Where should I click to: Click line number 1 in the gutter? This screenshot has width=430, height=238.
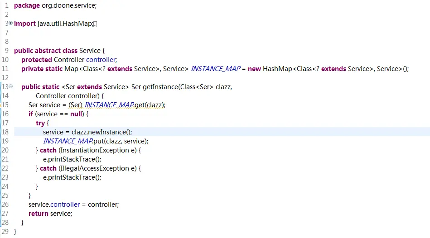click(x=7, y=5)
